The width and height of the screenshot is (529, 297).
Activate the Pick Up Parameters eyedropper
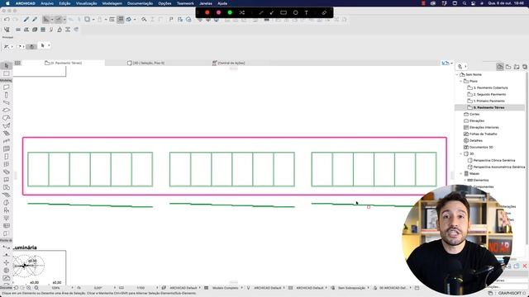coord(26,20)
